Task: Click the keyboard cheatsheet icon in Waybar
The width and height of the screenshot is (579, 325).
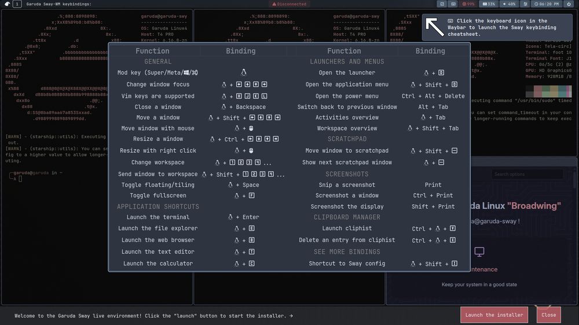Action: tap(453, 4)
